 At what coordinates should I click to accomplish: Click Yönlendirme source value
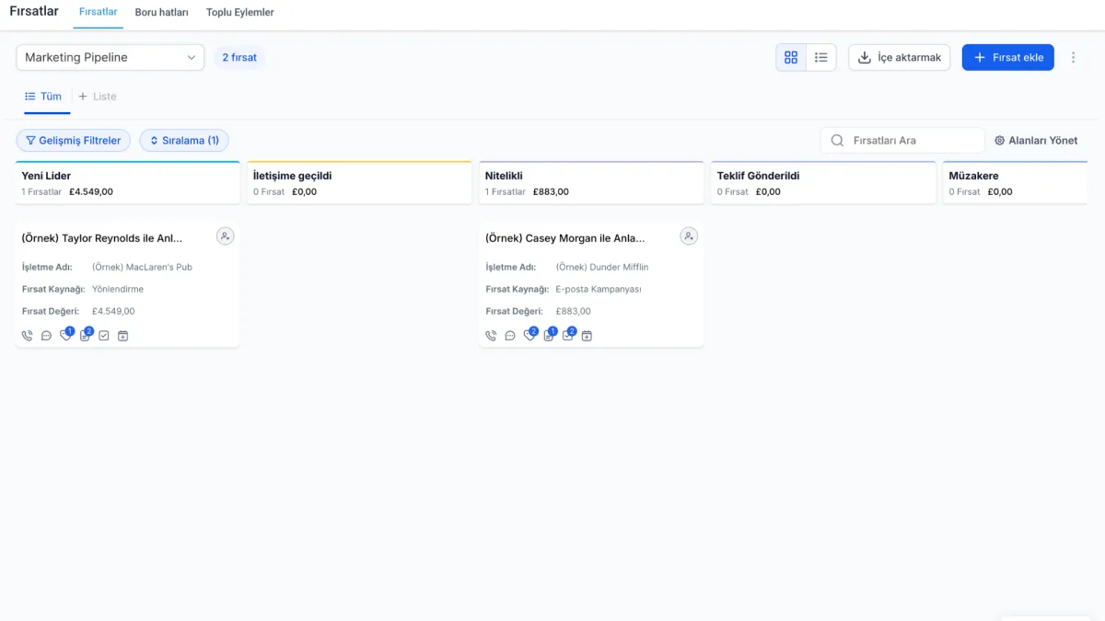pyautogui.click(x=118, y=289)
